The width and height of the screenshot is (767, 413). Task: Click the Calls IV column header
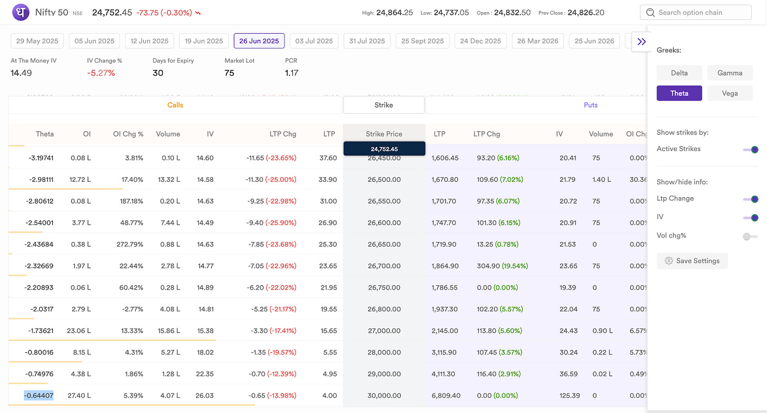pos(210,134)
